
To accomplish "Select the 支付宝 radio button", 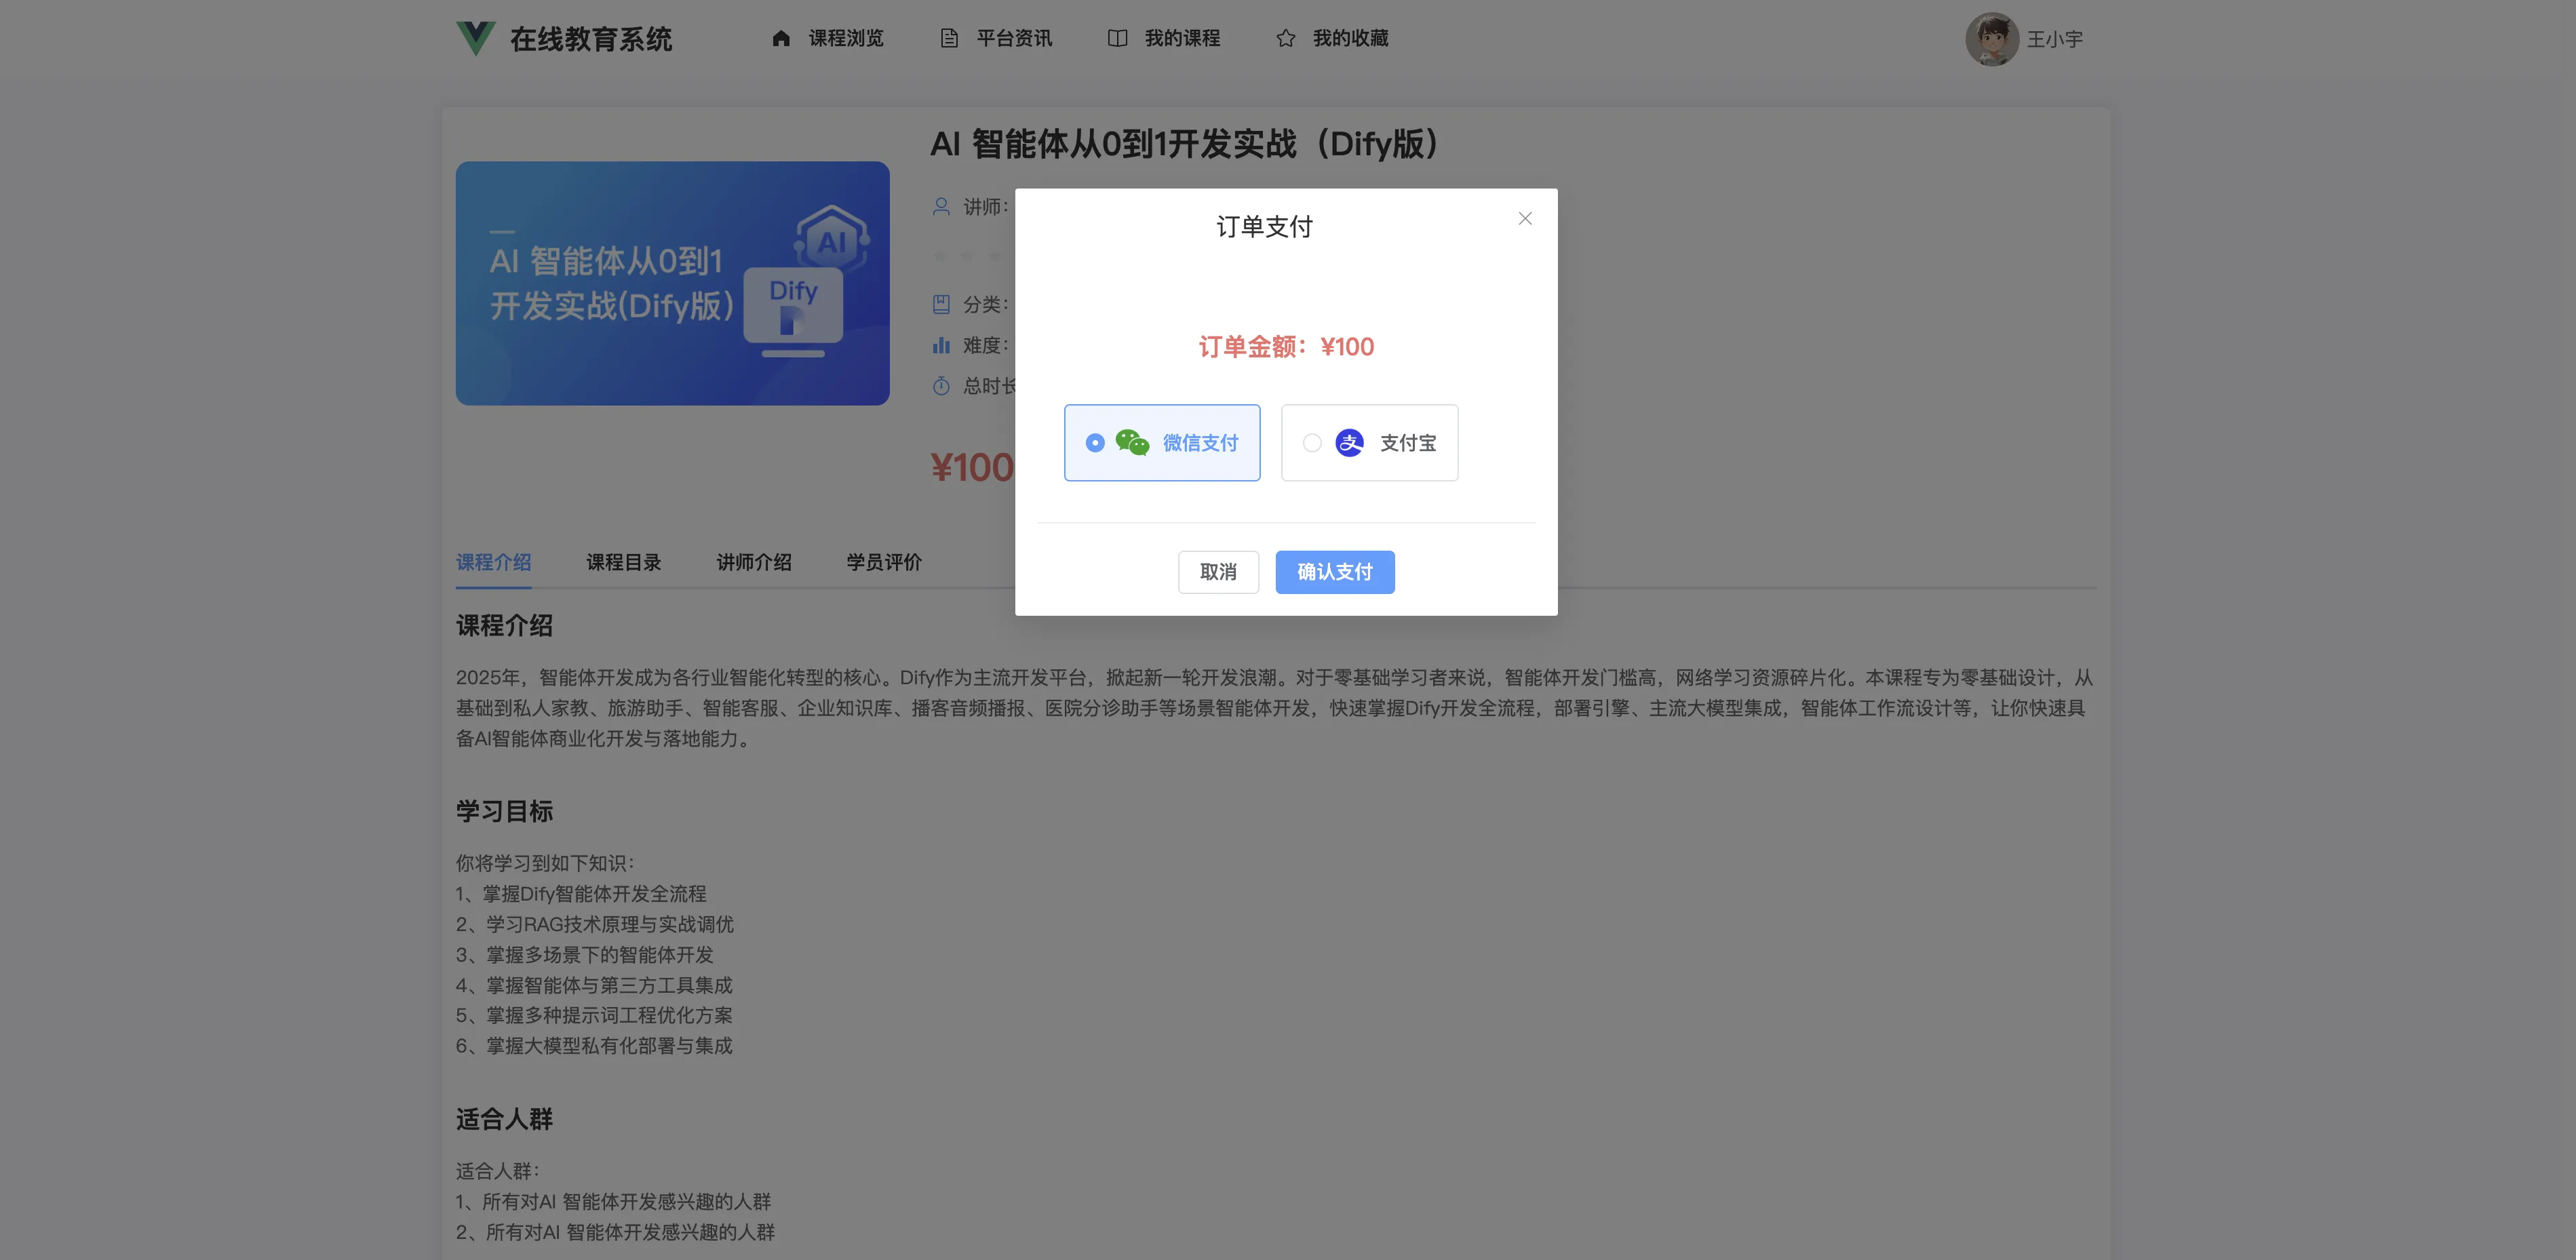I will [1312, 442].
